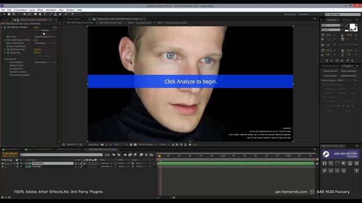
Task: Select the Horizontal Type tool
Action: pos(45,14)
